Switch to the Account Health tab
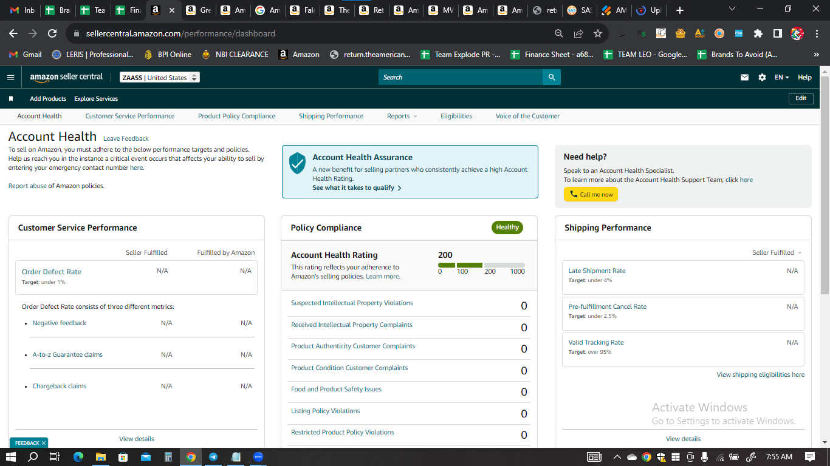830x466 pixels. [x=39, y=116]
